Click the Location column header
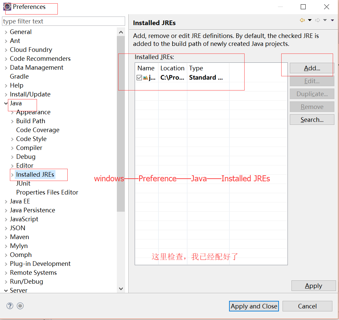 tap(173, 68)
